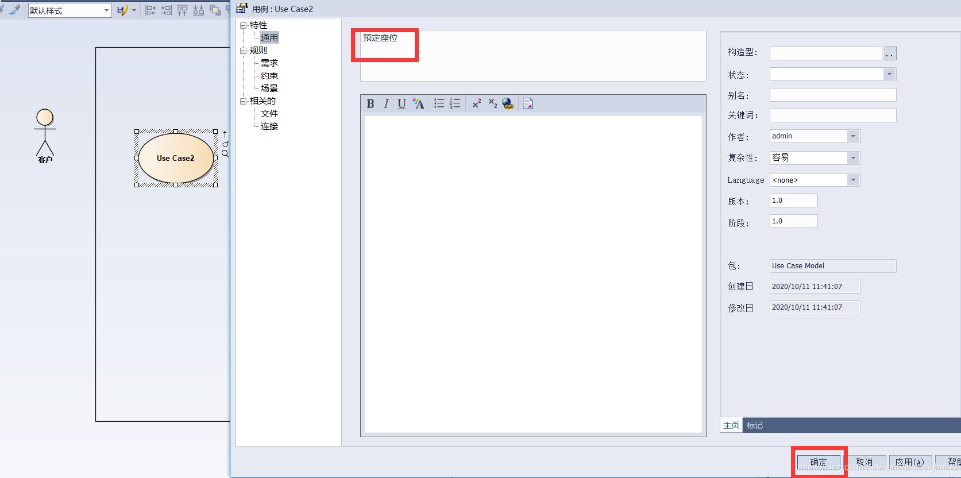Click the quick linker arrow beside Use Case2
Image resolution: width=961 pixels, height=478 pixels.
[x=225, y=135]
